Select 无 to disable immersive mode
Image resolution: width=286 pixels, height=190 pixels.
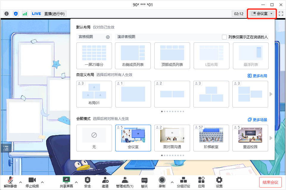tap(94, 138)
